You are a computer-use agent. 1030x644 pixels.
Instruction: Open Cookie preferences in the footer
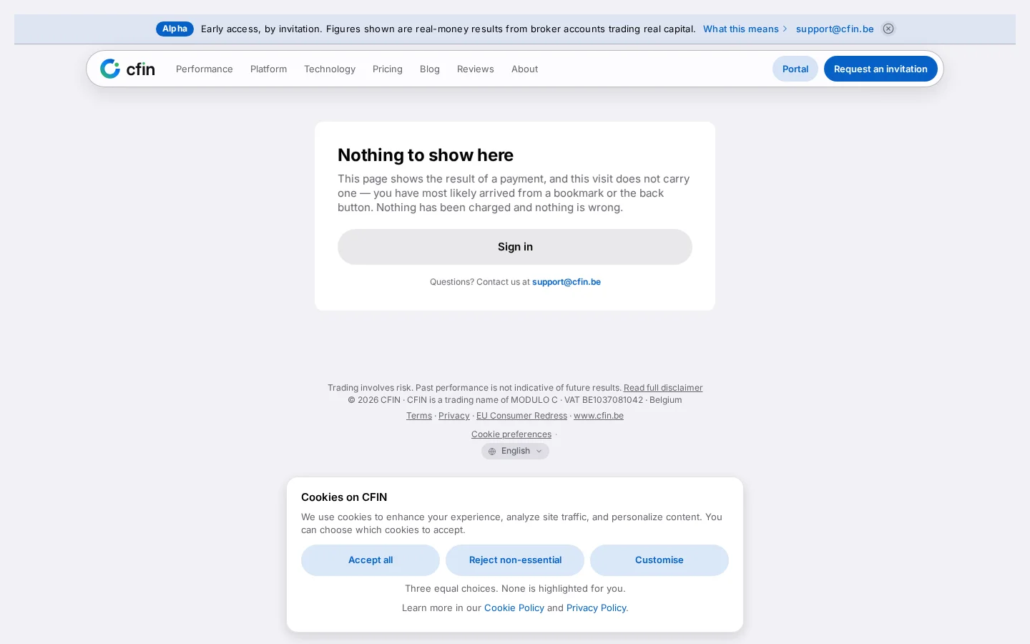(x=511, y=434)
